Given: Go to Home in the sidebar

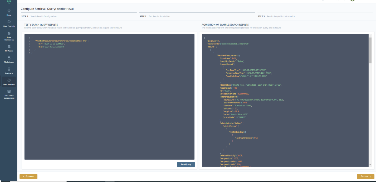Looking at the screenshot, I should point(9,12).
